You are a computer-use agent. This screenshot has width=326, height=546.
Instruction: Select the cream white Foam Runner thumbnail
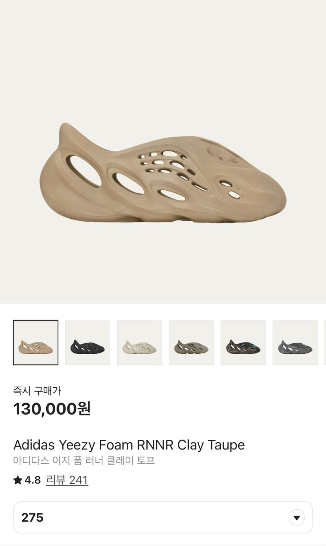click(x=140, y=343)
